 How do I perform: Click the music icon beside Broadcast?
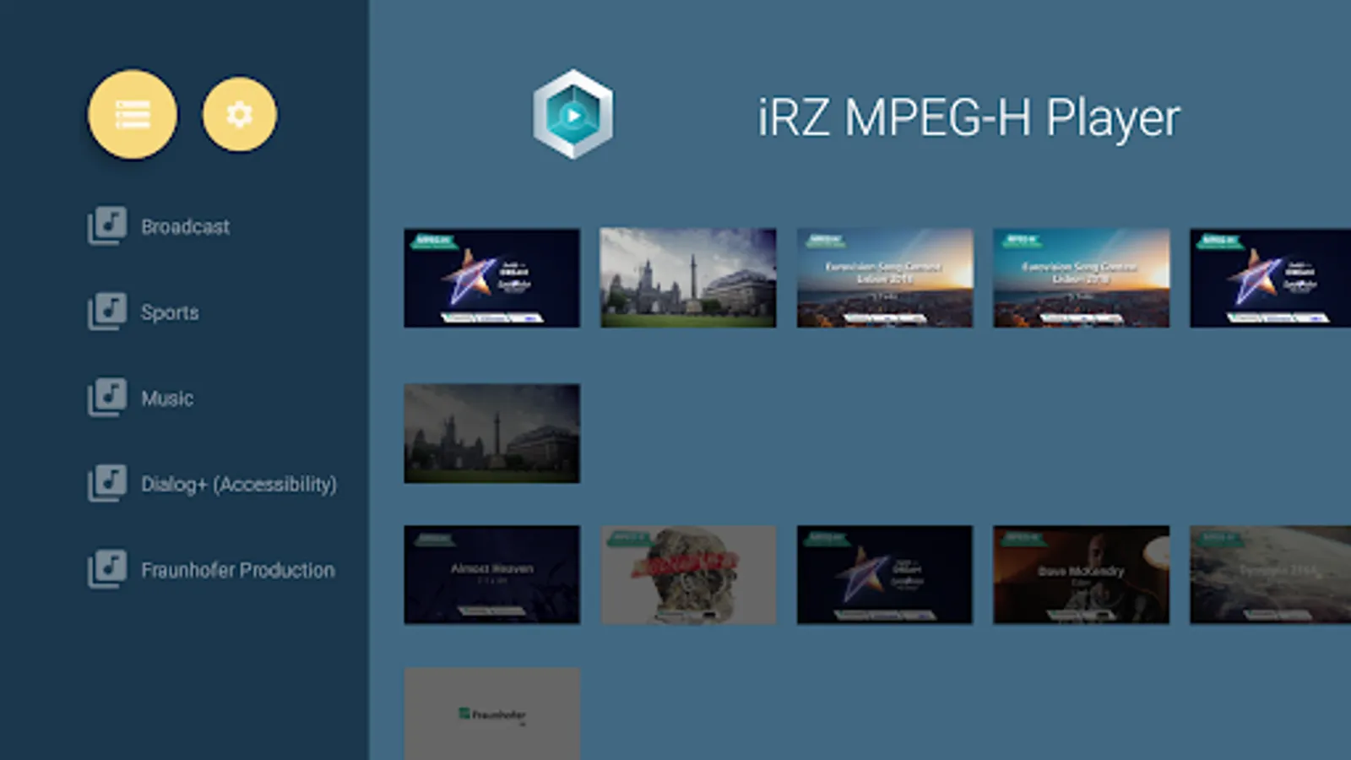click(107, 225)
